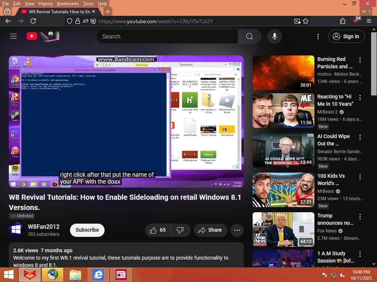
Task: Open 100 Kids Vs World's video title
Action: 331,180
